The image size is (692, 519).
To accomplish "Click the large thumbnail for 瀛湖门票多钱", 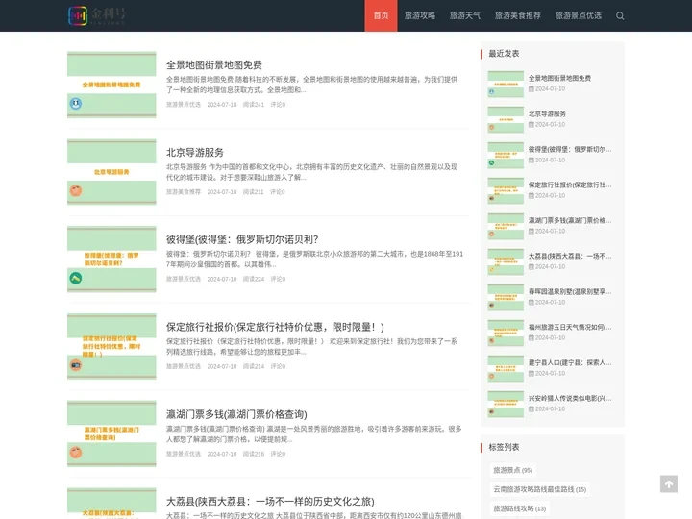I will [111, 433].
